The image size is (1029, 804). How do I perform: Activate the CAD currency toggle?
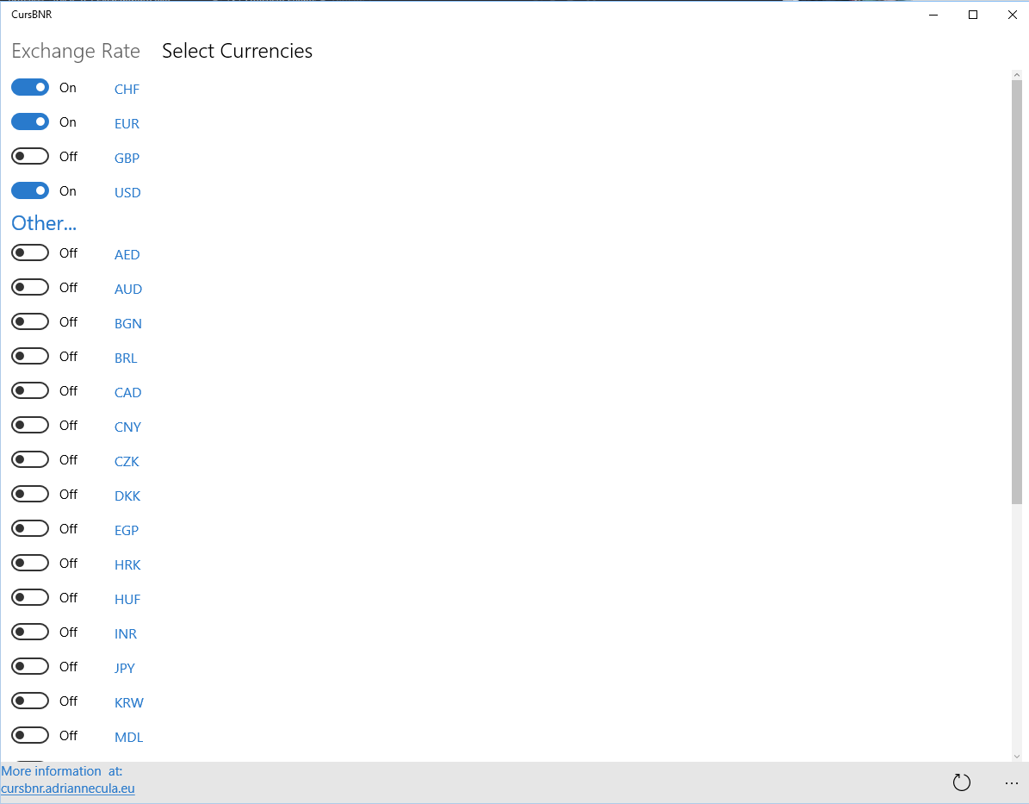tap(30, 390)
